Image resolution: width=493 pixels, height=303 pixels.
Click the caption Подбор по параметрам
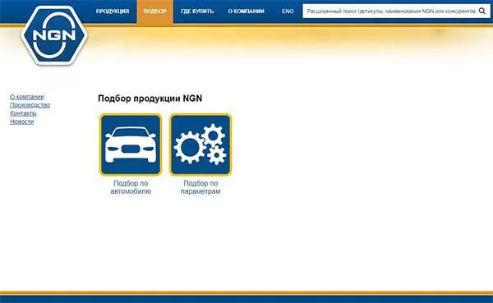click(x=200, y=187)
